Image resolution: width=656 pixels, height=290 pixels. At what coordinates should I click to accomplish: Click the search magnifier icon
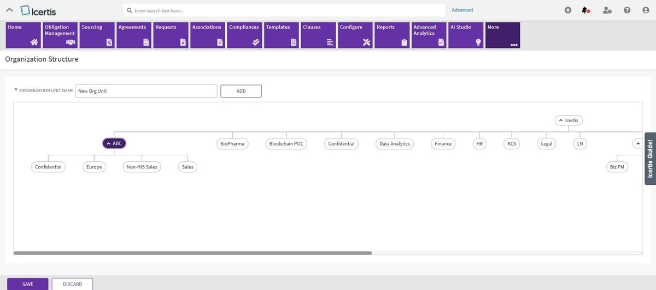point(129,10)
